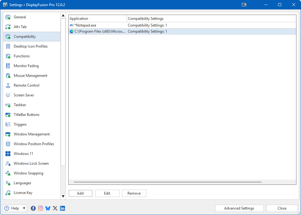Open the Instagram social link icon

tap(41, 208)
